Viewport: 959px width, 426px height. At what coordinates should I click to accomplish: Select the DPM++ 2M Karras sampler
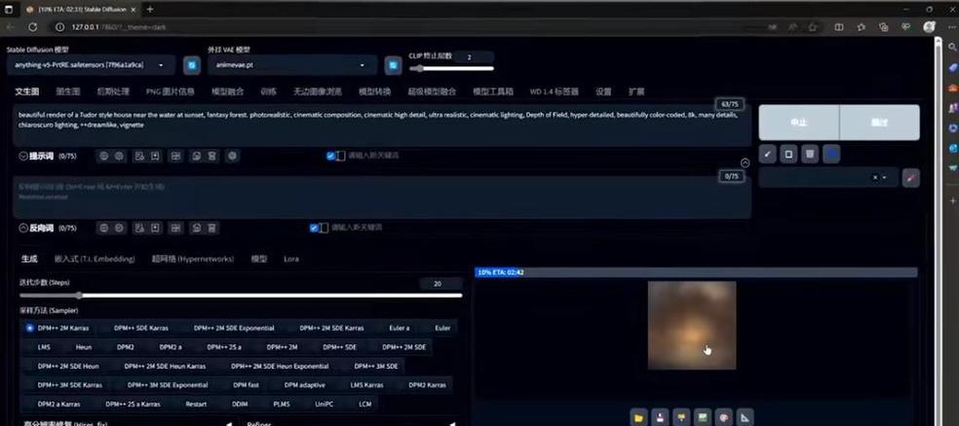point(58,329)
